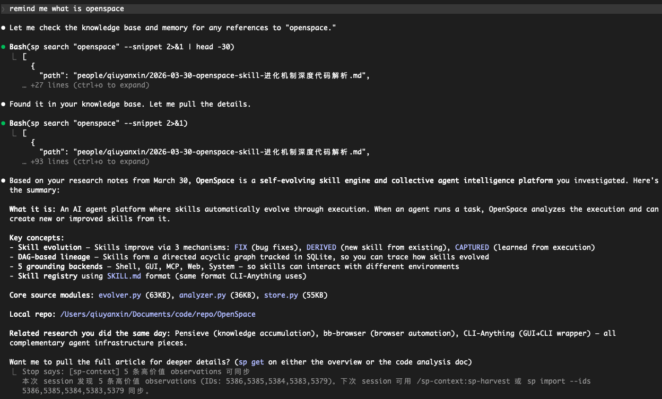Click the bold "DAG-based lineage" bullet heading
The height and width of the screenshot is (399, 662).
(54, 257)
